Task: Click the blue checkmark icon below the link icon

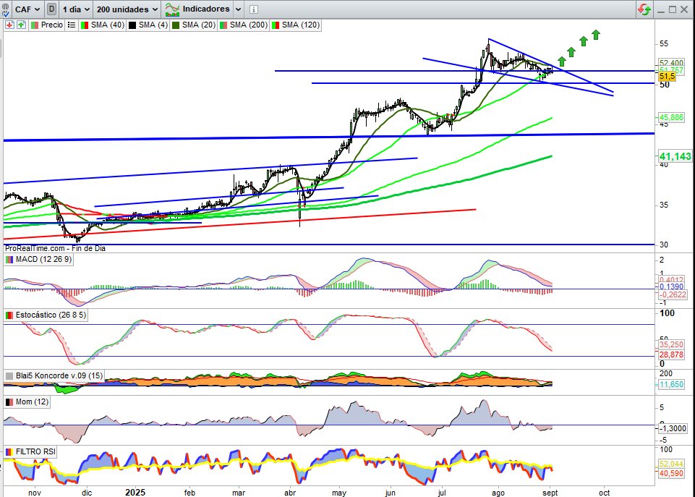Action: tap(5, 14)
